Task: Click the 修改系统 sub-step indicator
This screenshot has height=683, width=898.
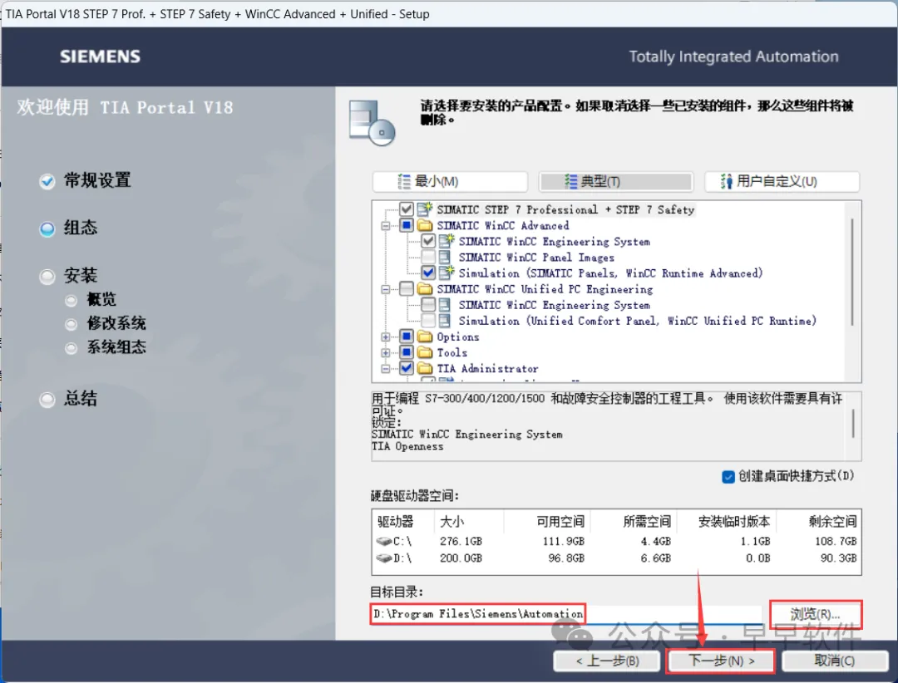Action: tap(71, 325)
